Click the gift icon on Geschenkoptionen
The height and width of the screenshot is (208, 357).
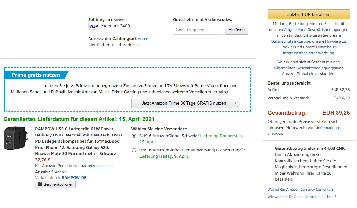tap(40, 184)
